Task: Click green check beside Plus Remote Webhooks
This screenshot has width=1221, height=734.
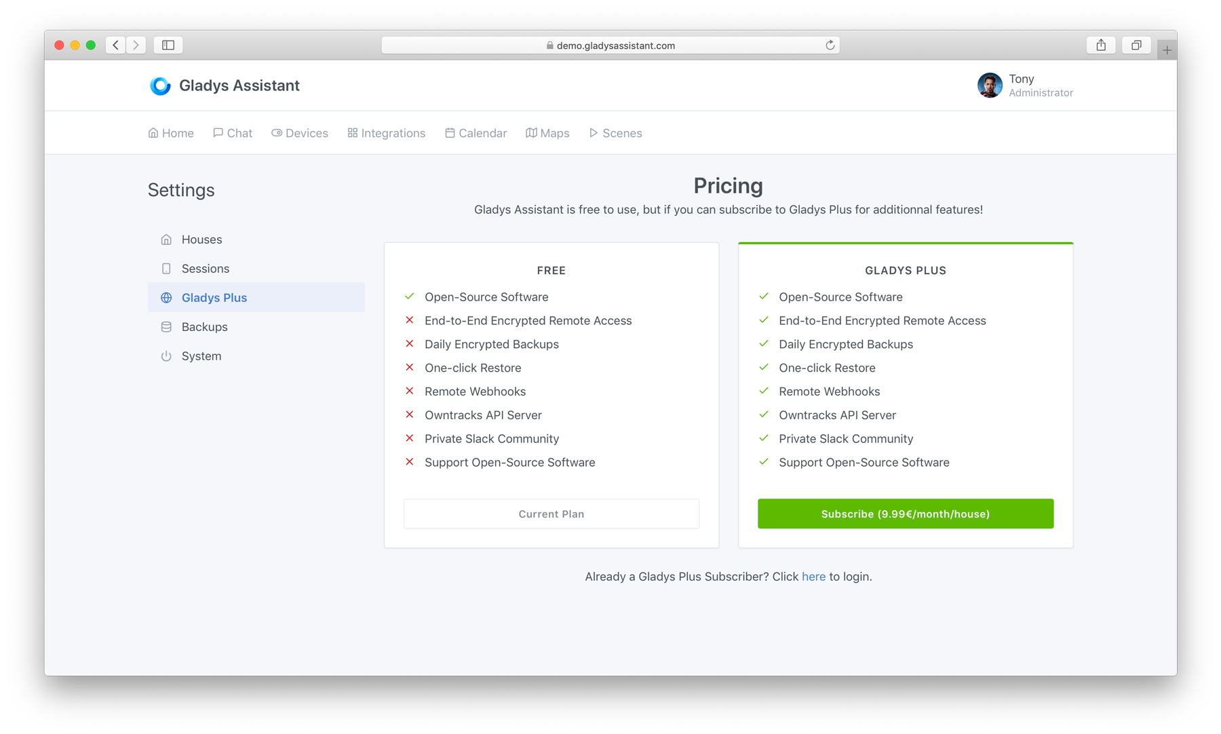Action: pyautogui.click(x=764, y=391)
